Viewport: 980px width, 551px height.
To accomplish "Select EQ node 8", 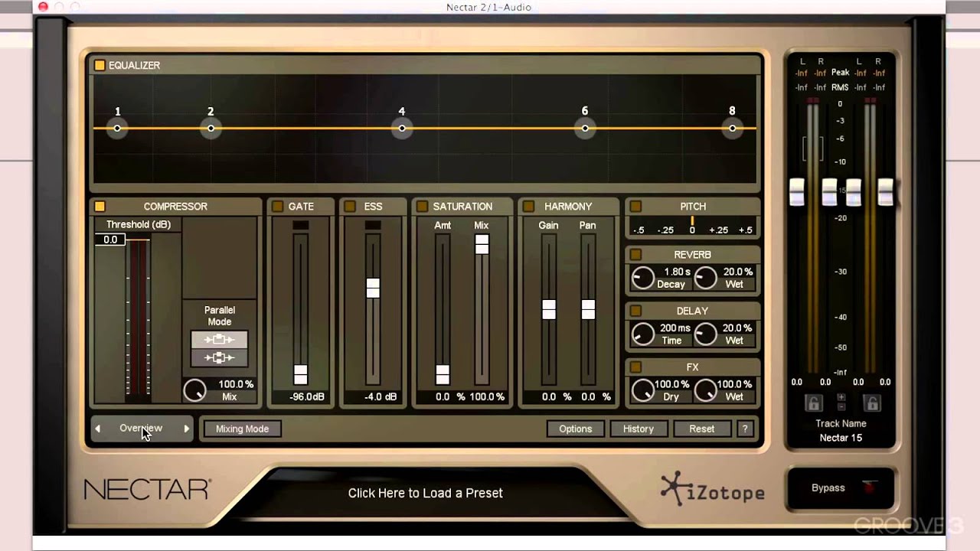I will pyautogui.click(x=733, y=128).
